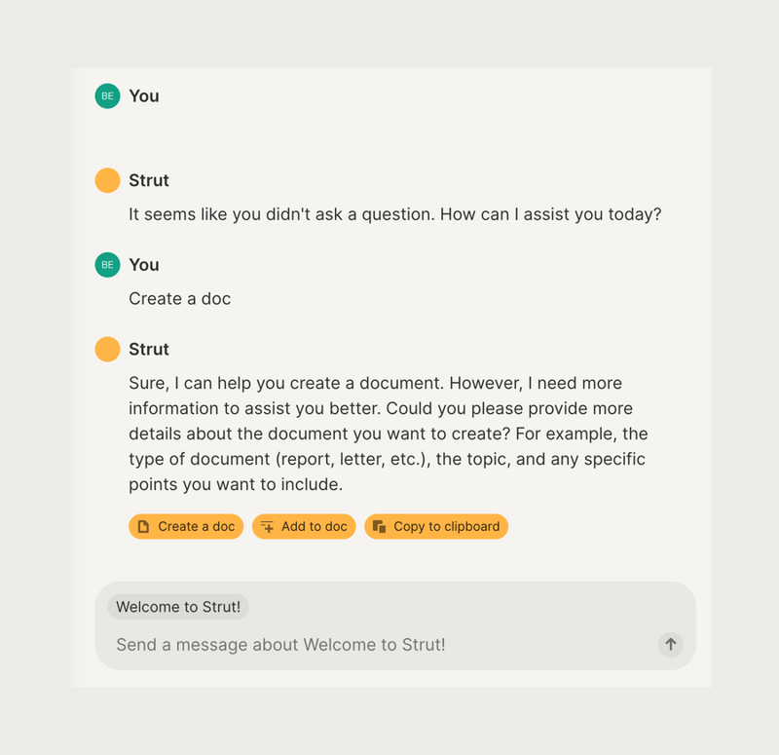Click the Welcome to Strut! context pill
This screenshot has width=779, height=755.
tap(178, 606)
